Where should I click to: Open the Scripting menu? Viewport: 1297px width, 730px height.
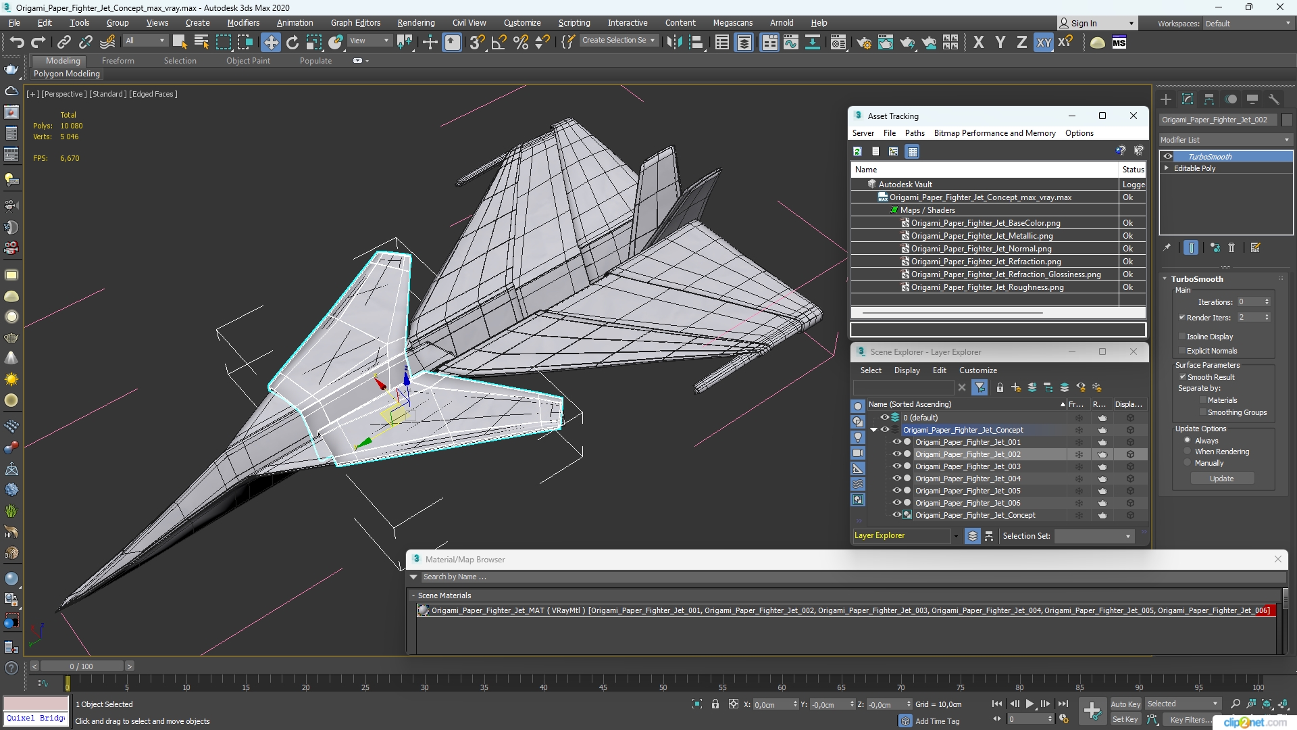[x=574, y=23]
